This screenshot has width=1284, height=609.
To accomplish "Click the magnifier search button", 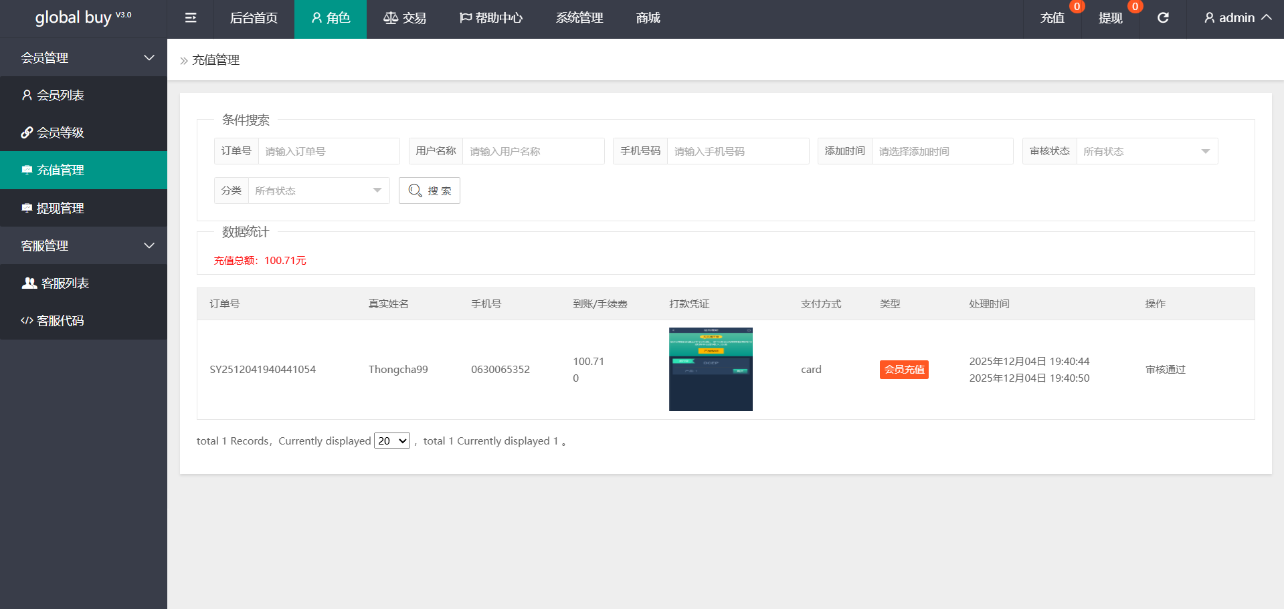I will [x=430, y=191].
